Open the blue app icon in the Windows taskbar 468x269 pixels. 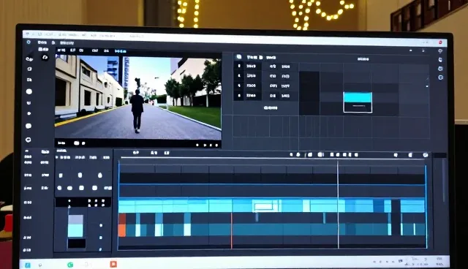28,265
